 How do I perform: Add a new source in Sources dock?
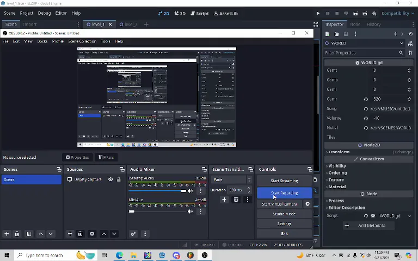click(x=70, y=234)
